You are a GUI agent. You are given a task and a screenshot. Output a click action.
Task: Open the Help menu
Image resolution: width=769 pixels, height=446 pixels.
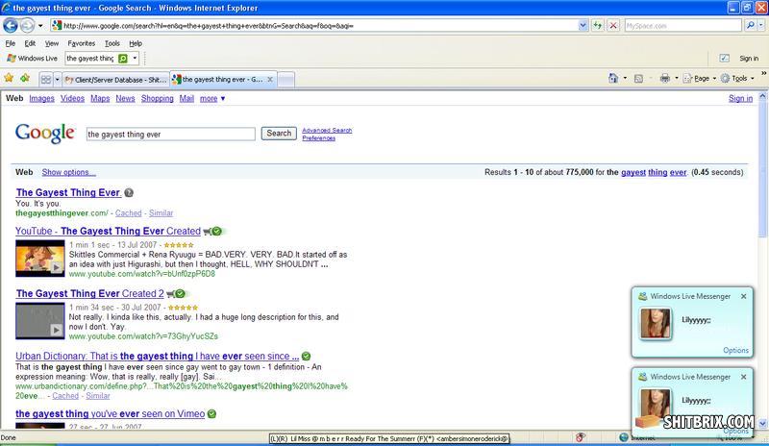point(136,43)
